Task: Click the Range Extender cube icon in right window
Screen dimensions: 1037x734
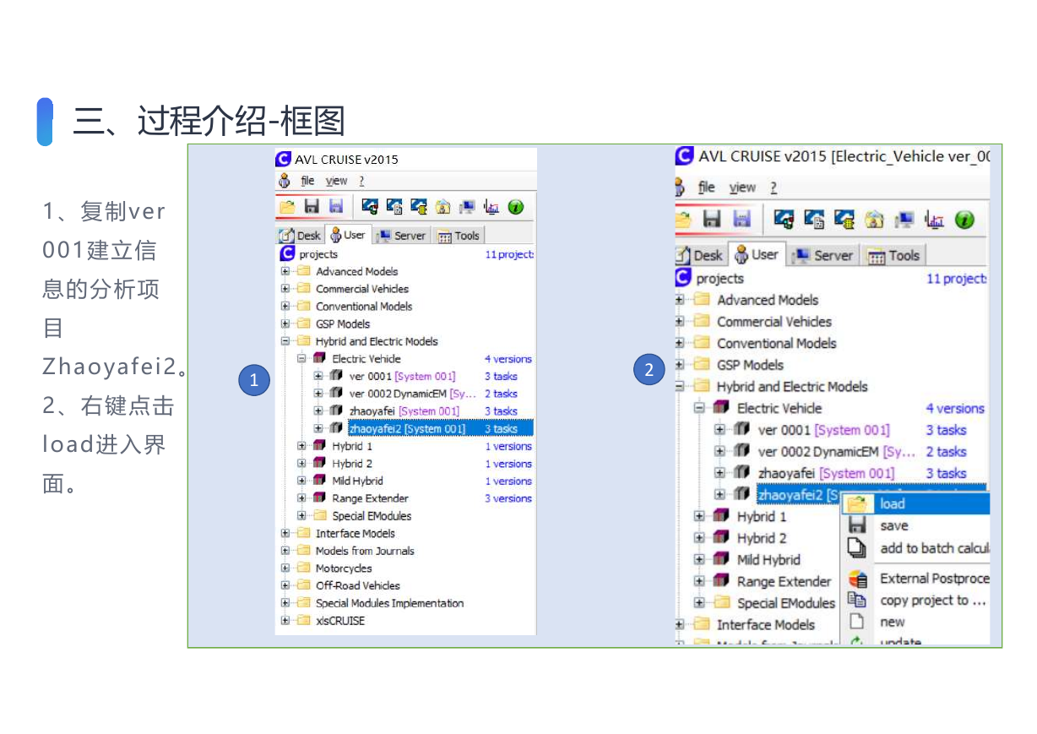Action: point(721,581)
